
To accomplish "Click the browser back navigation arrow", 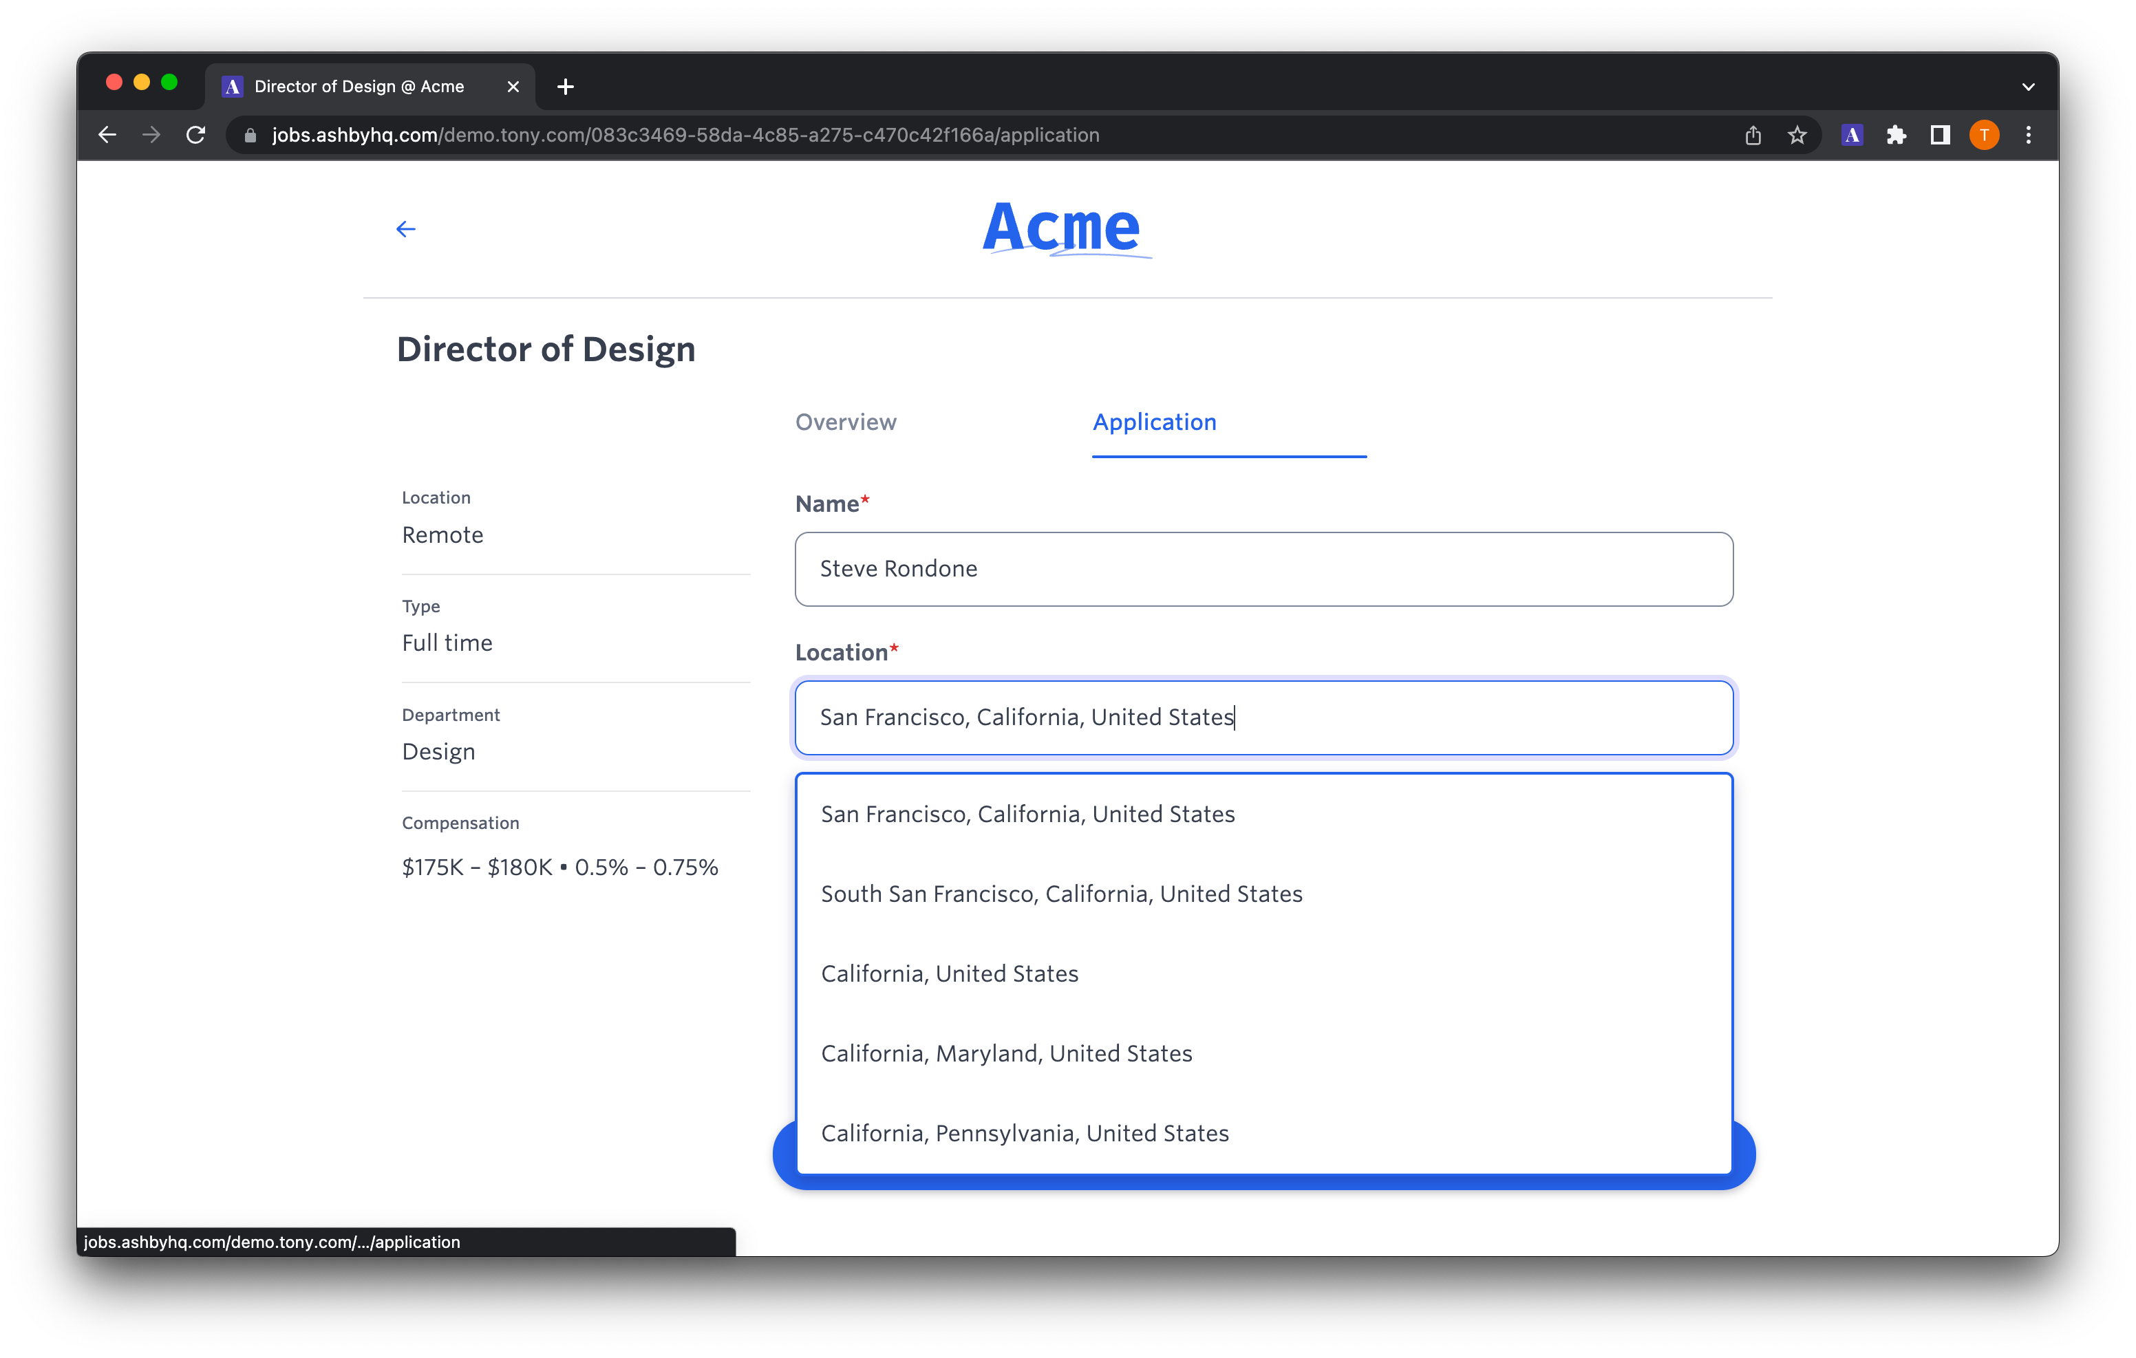I will [x=107, y=135].
